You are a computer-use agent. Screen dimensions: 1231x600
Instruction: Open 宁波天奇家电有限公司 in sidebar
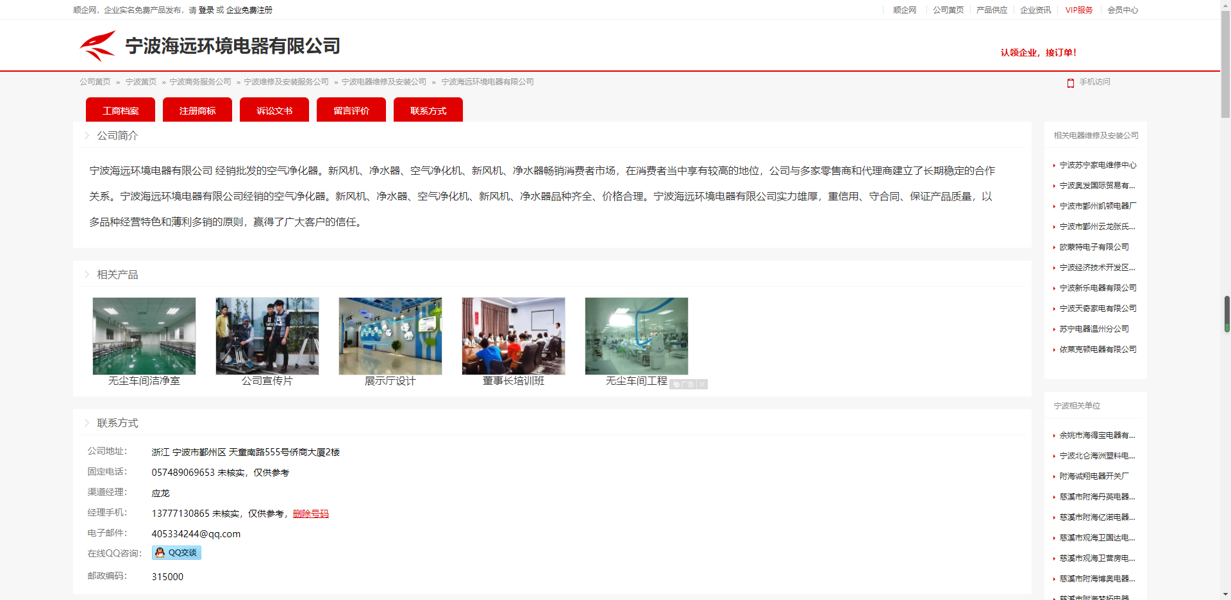click(x=1098, y=309)
